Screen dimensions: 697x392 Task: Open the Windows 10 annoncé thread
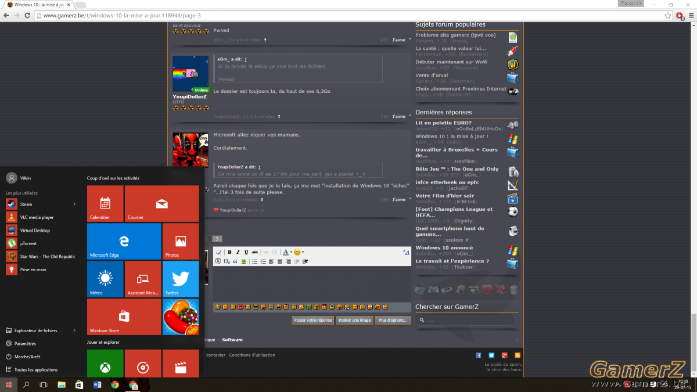(444, 247)
